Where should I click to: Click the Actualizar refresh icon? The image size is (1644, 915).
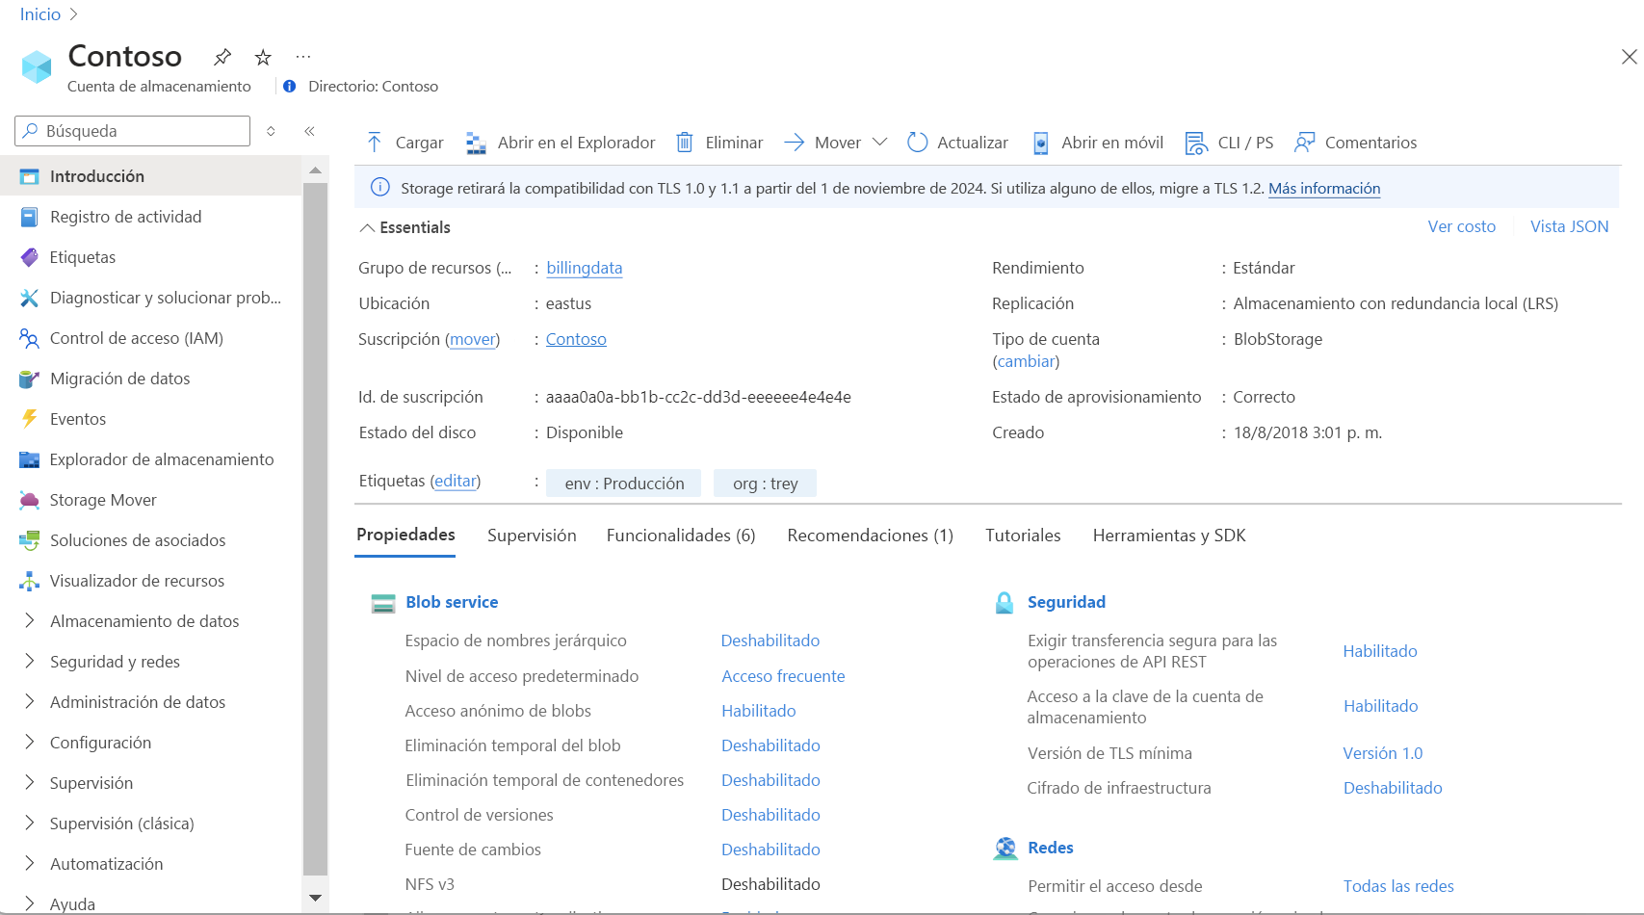click(x=917, y=143)
